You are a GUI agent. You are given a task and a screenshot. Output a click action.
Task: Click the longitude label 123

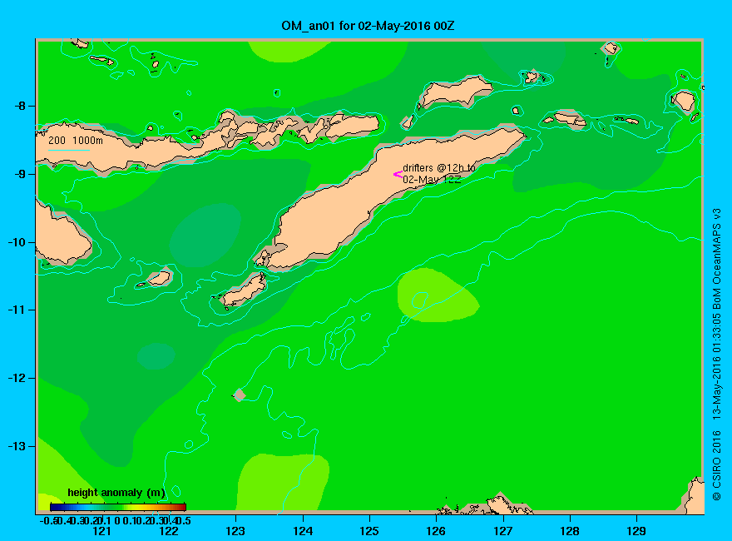[x=235, y=531]
